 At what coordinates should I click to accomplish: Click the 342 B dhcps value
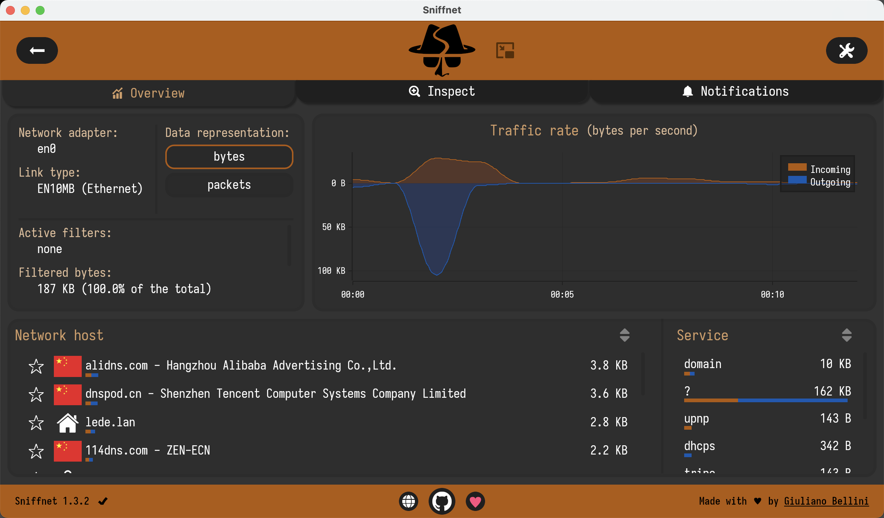(x=835, y=446)
